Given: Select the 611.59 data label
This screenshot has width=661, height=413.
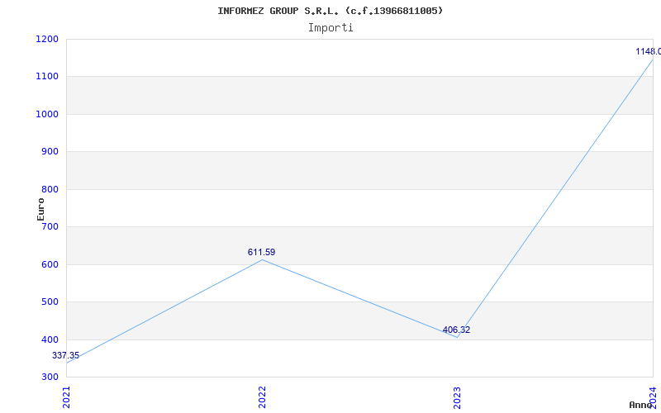Looking at the screenshot, I should [261, 252].
